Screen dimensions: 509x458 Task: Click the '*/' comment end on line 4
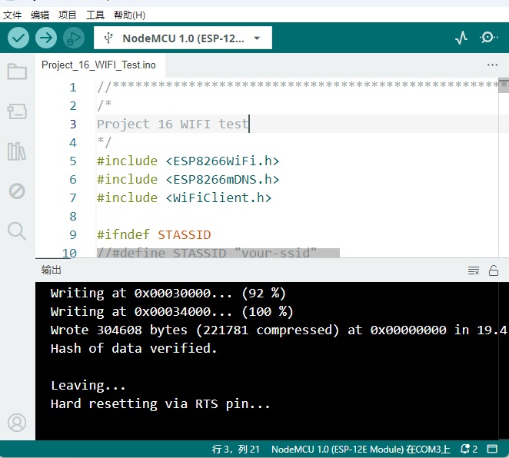click(105, 142)
